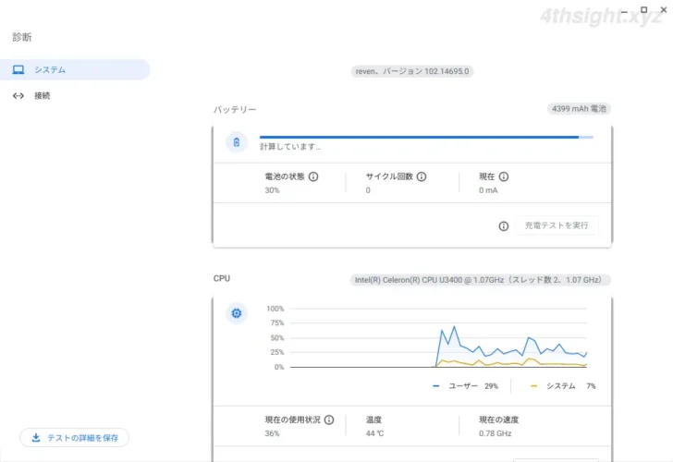Viewport: 673px width, 462px height.
Task: Click the CPU usage line chart
Action: tap(438, 337)
